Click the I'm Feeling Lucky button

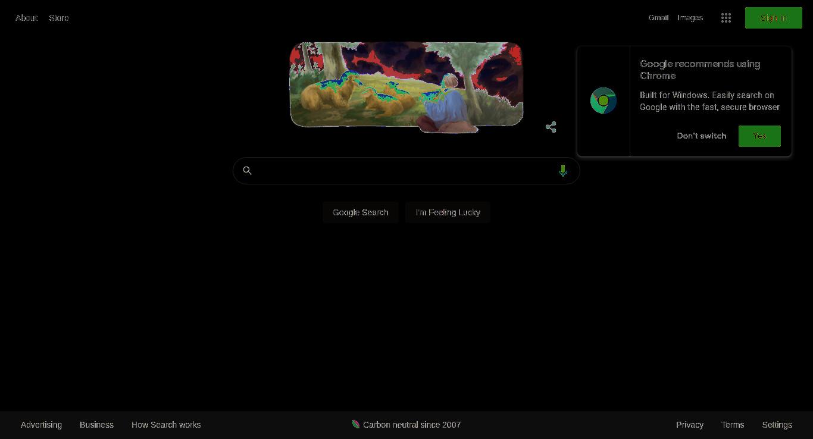(x=448, y=212)
